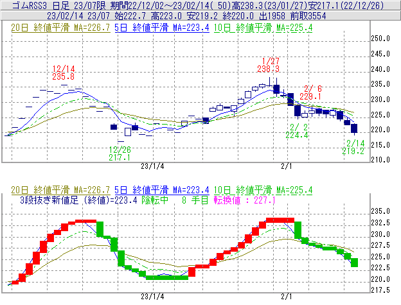Click the 250.0 axis value on upper chart
Screen dimensions: 401x305
(x=380, y=39)
